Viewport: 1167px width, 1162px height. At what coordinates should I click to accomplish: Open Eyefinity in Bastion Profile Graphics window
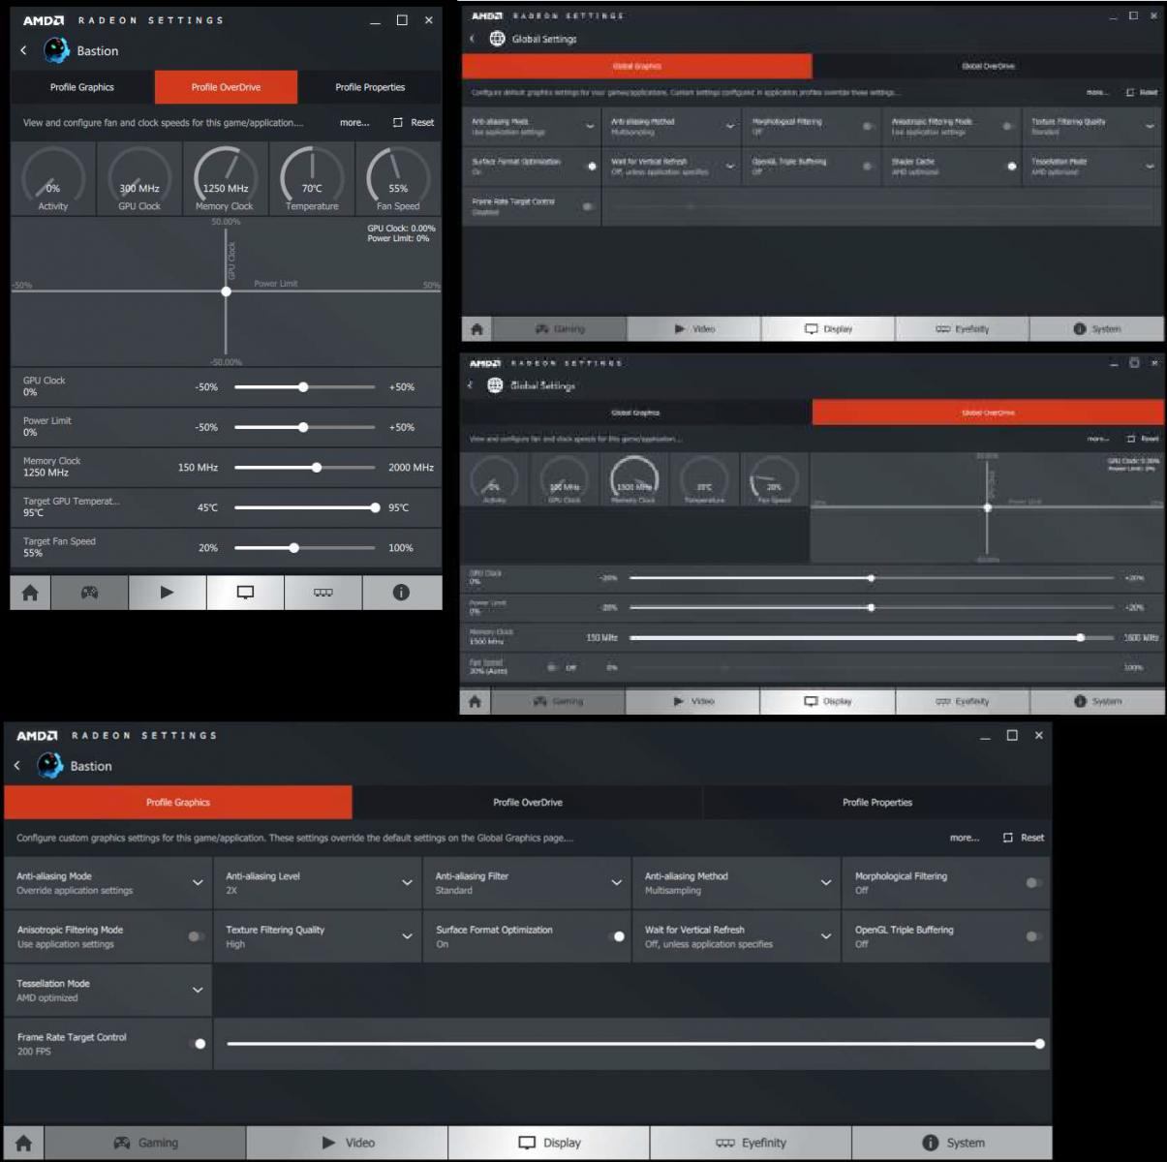point(751,1143)
